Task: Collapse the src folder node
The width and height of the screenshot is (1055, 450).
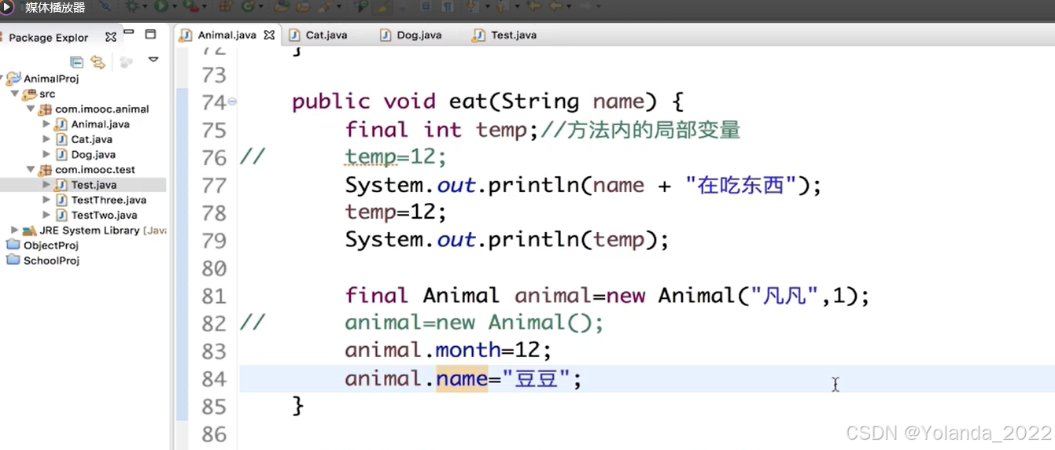Action: pos(15,94)
